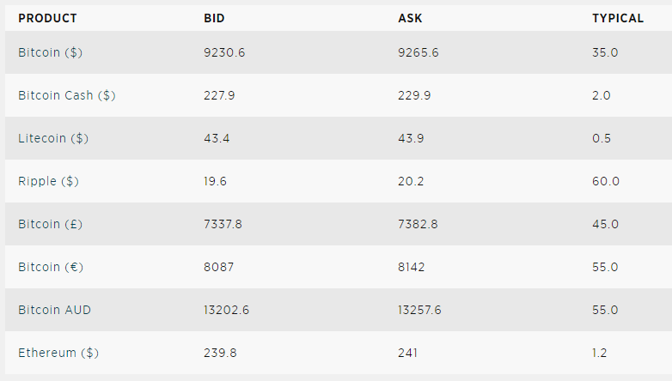672x381 pixels.
Task: Click Bitcoin (£) bid price 7337.8
Action: click(x=223, y=224)
